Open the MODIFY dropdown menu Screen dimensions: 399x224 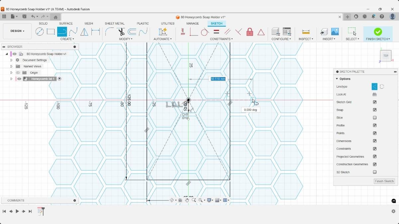point(126,39)
